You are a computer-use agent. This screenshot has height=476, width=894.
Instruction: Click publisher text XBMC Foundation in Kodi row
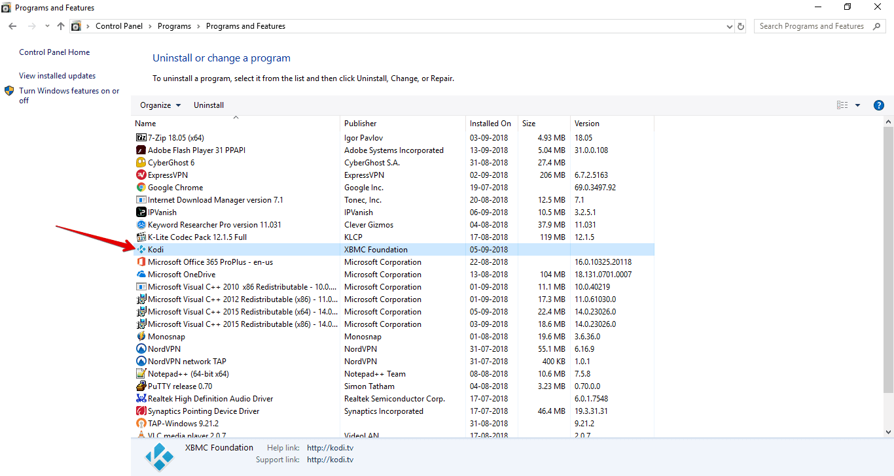pos(376,250)
